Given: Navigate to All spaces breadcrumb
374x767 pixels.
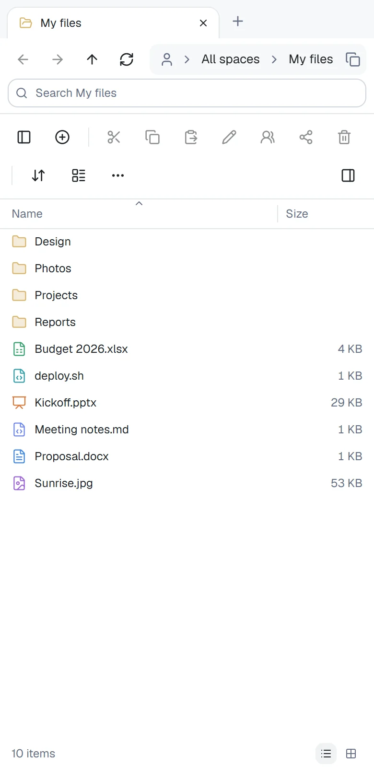Looking at the screenshot, I should point(231,59).
